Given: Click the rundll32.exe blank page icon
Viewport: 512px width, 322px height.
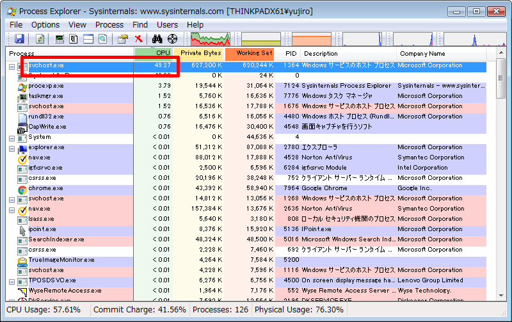Looking at the screenshot, I should tap(22, 118).
